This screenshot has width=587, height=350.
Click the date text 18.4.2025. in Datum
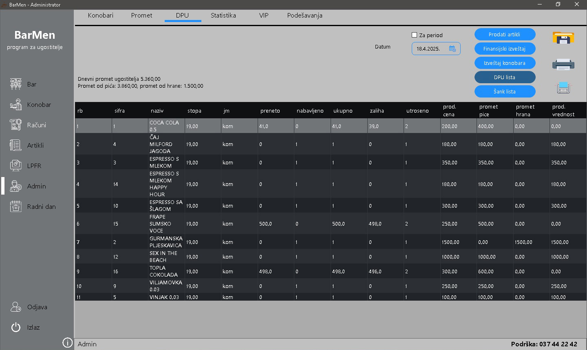point(428,49)
